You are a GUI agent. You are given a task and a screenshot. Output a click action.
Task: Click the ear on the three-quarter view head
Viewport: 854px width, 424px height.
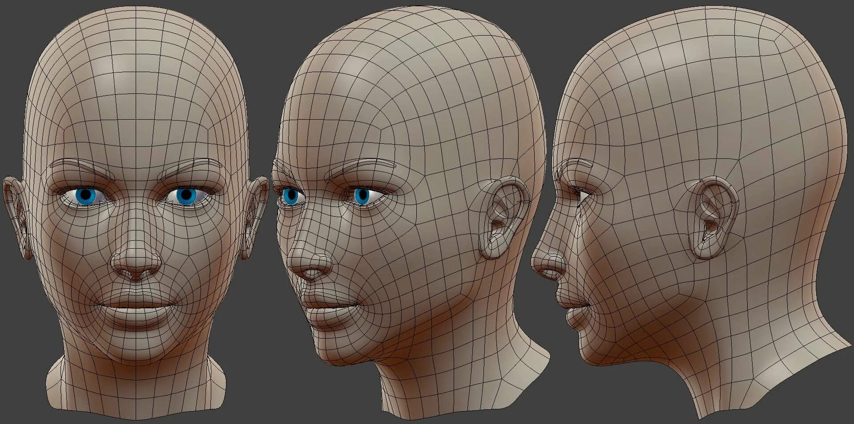click(504, 218)
